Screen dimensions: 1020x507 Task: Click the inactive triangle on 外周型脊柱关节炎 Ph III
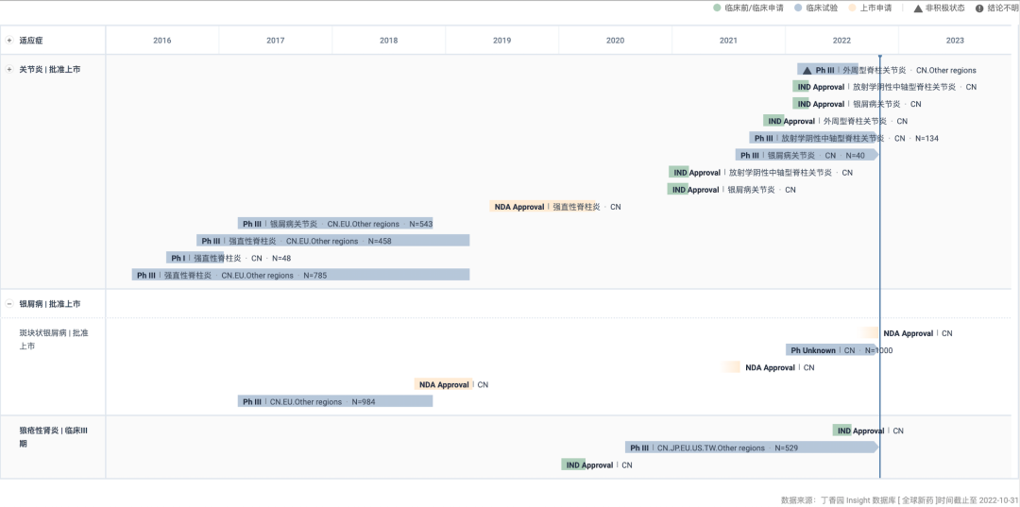(x=807, y=70)
